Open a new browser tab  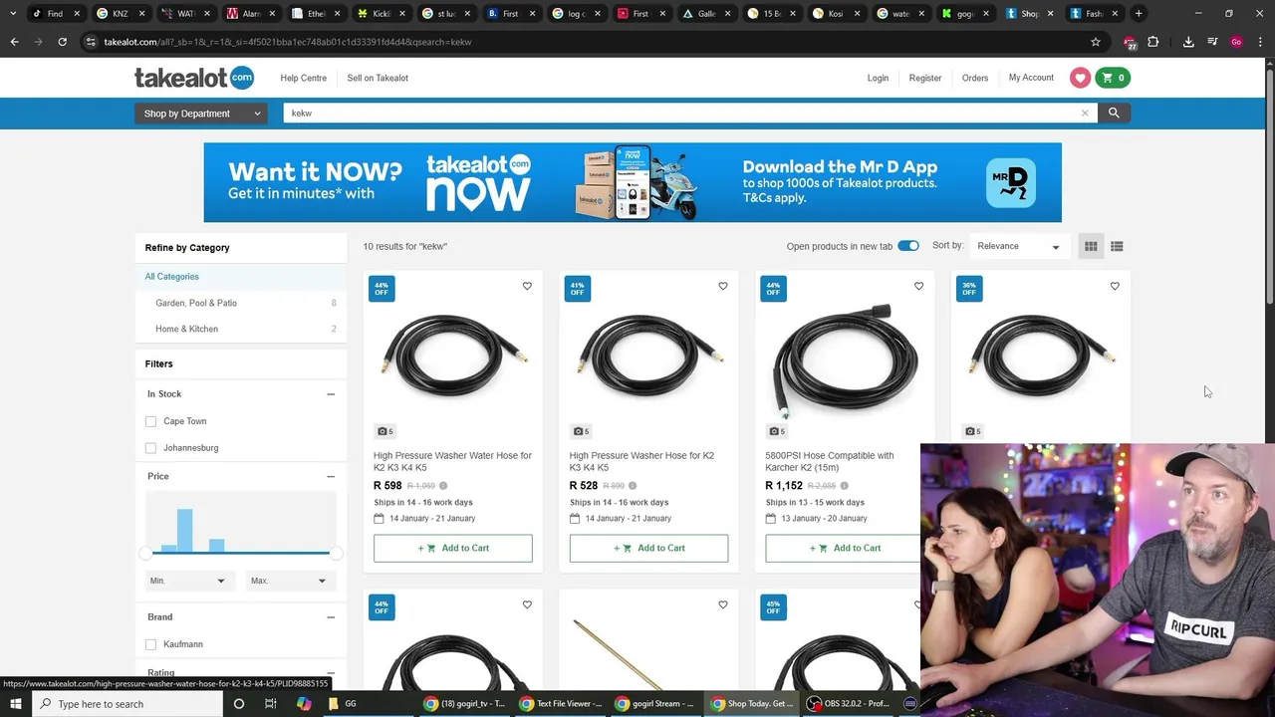pyautogui.click(x=1140, y=13)
